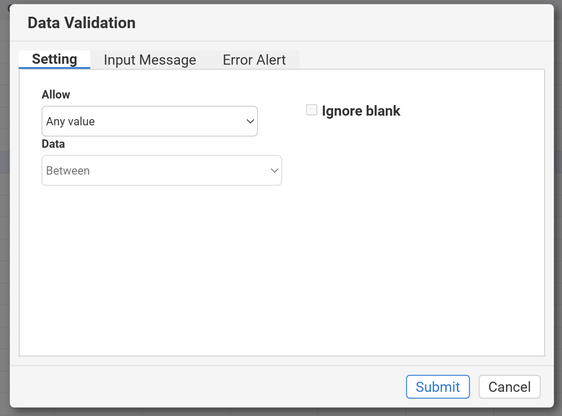The width and height of the screenshot is (562, 416).
Task: Click the dimmed spreadsheet behind the dialog
Action: click(4, 220)
